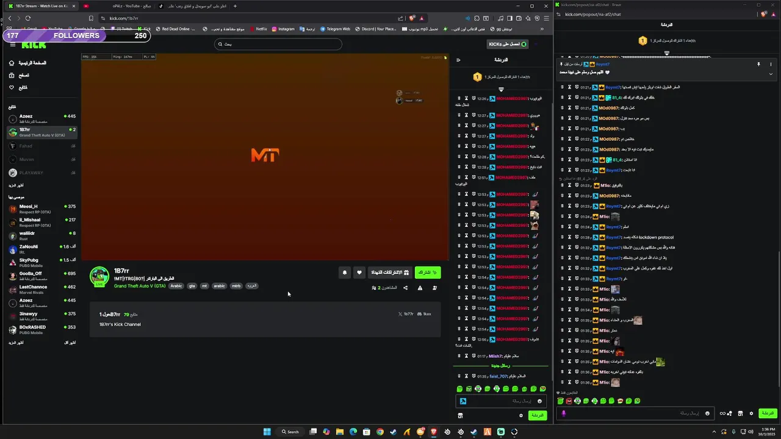
Task: Expand show more under followed channels
Action: 16,185
